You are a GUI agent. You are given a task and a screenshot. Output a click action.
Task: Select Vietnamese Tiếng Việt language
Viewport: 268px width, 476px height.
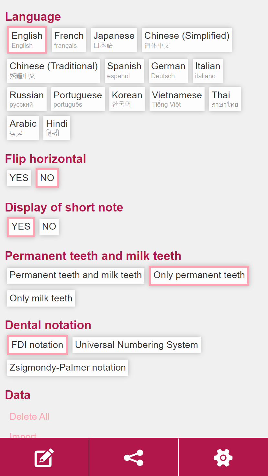coord(177,99)
